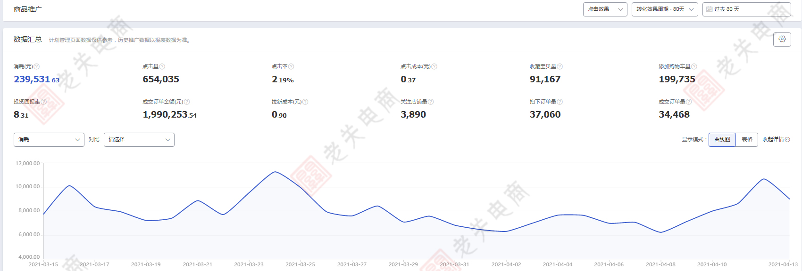Click help icon next to 点击率
The width and height of the screenshot is (802, 271).
tap(291, 67)
